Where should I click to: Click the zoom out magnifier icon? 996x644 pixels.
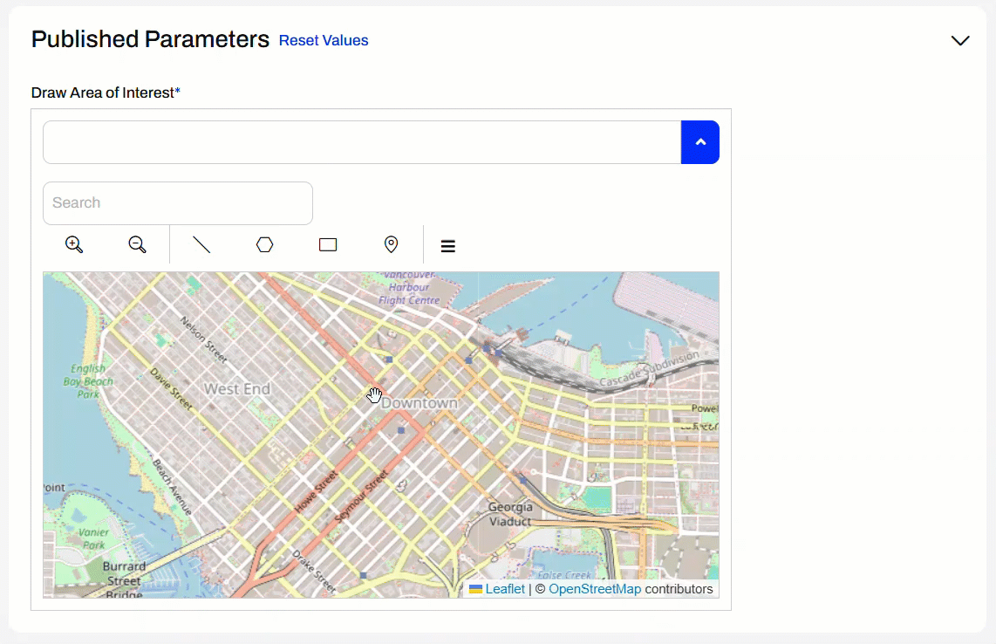click(137, 245)
